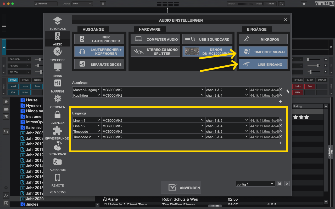
Task: Open the Lizenzen lock section
Action: [x=58, y=117]
